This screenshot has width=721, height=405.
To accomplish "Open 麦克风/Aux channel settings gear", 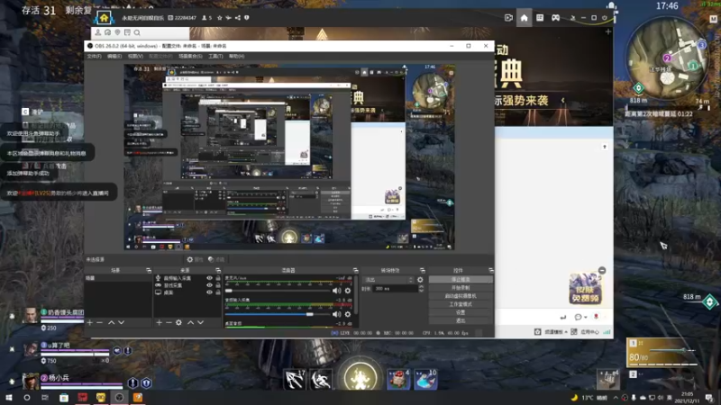I will (348, 291).
